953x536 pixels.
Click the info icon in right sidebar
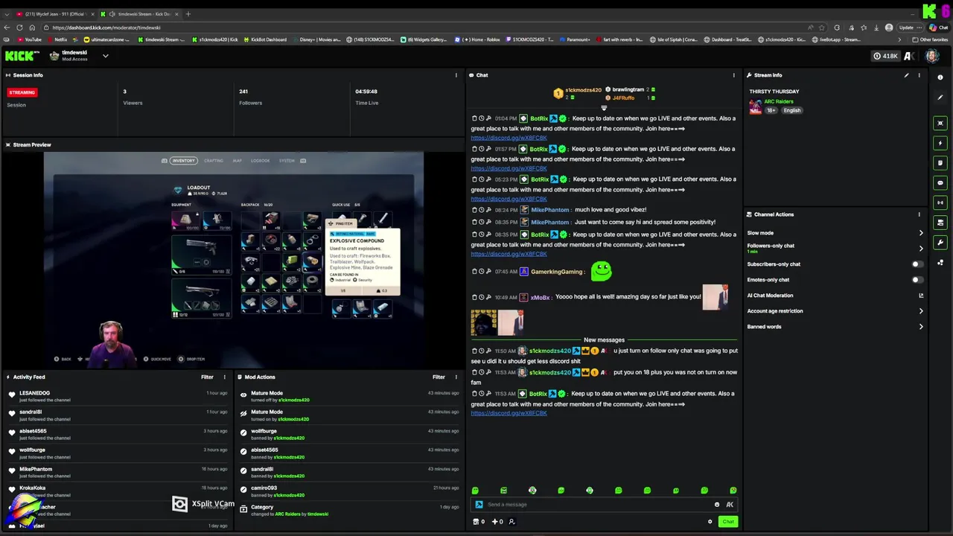940,77
